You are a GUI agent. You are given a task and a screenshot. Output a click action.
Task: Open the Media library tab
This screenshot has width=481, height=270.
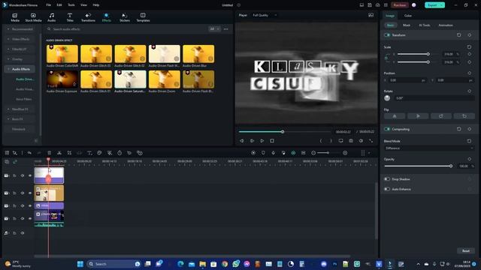[15, 17]
